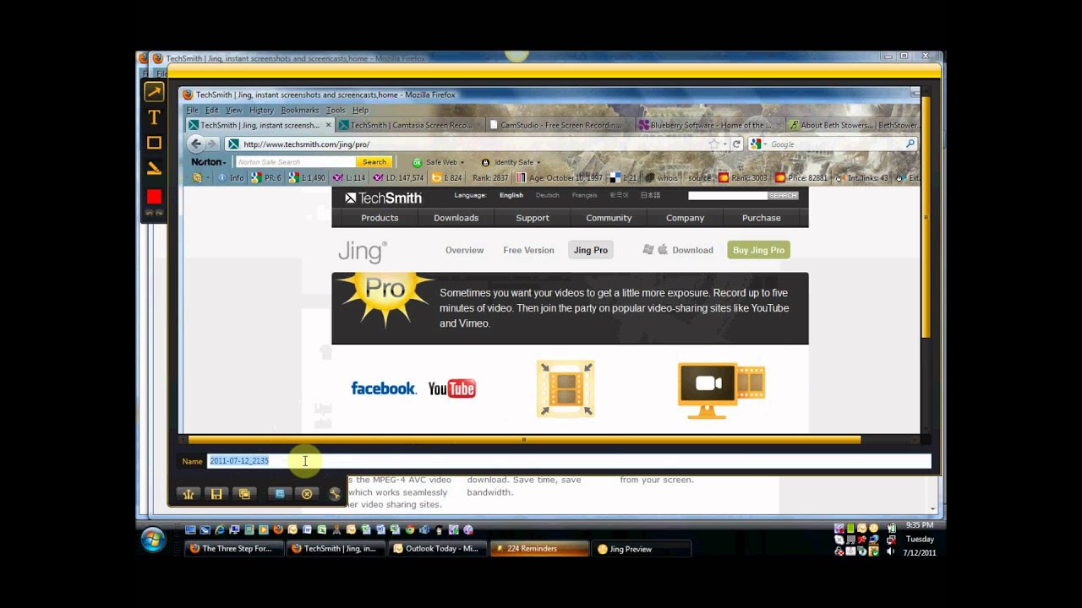Select the Jing frame rectangle tool
The image size is (1082, 608).
(x=154, y=143)
